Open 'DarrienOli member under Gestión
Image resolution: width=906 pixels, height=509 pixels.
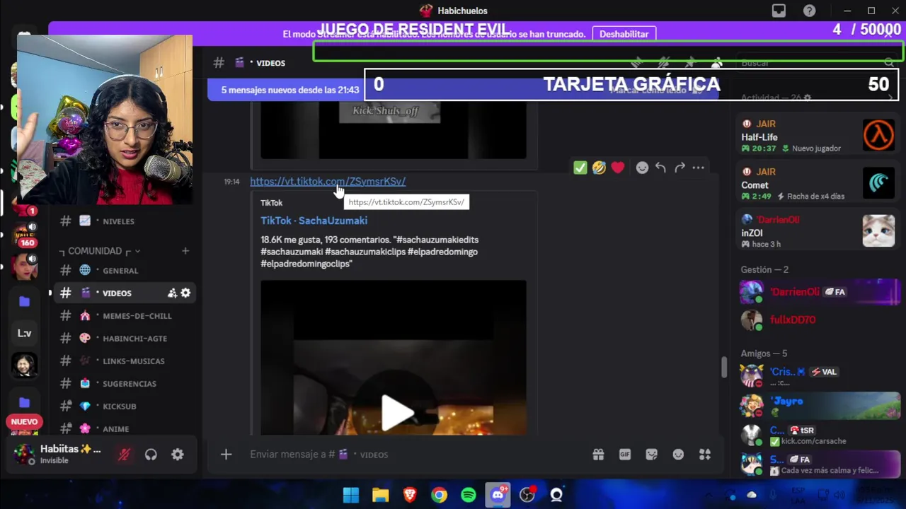818,291
